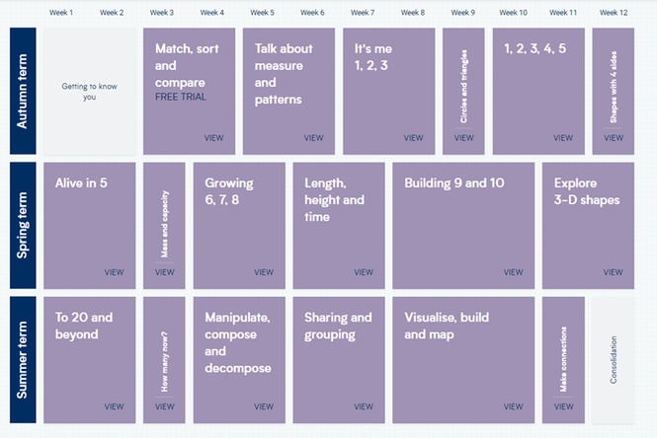This screenshot has width=657, height=438.
Task: Click VIEW on Sharing and grouping
Action: (x=364, y=406)
